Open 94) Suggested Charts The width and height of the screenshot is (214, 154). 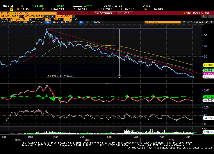[x=75, y=13]
